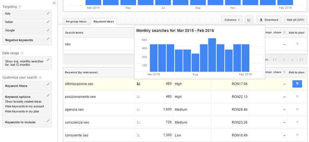Select the keyword ottimizzazione seo
This screenshot has height=142, width=309.
pos(79,84)
